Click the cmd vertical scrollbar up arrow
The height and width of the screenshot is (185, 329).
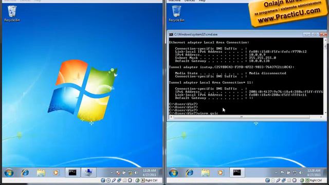[x=325, y=40]
